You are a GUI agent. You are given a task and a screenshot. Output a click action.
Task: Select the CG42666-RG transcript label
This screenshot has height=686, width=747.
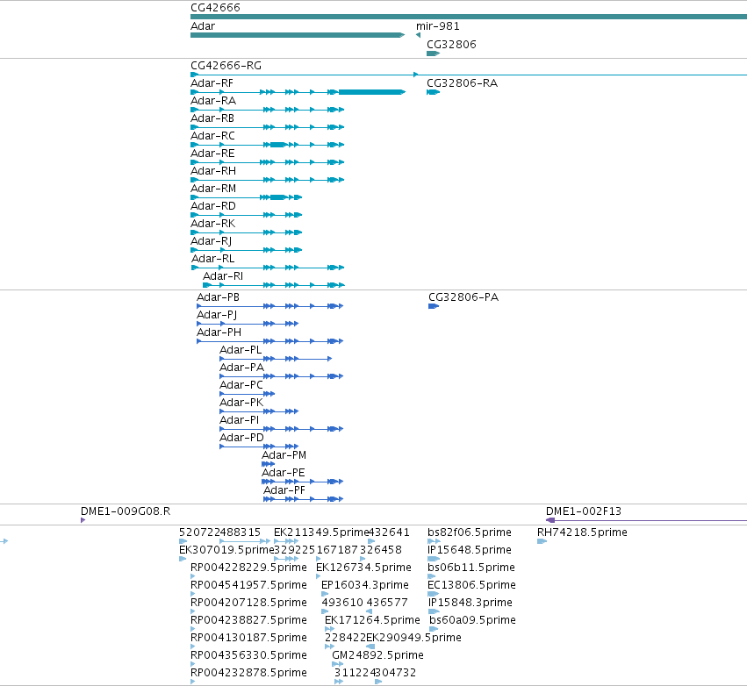226,66
